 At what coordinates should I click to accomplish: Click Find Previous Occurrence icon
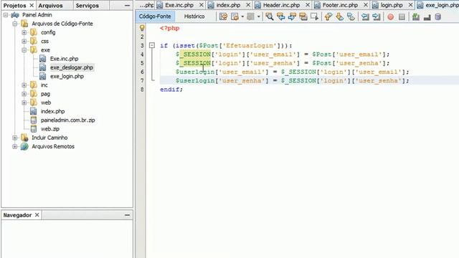point(280,16)
